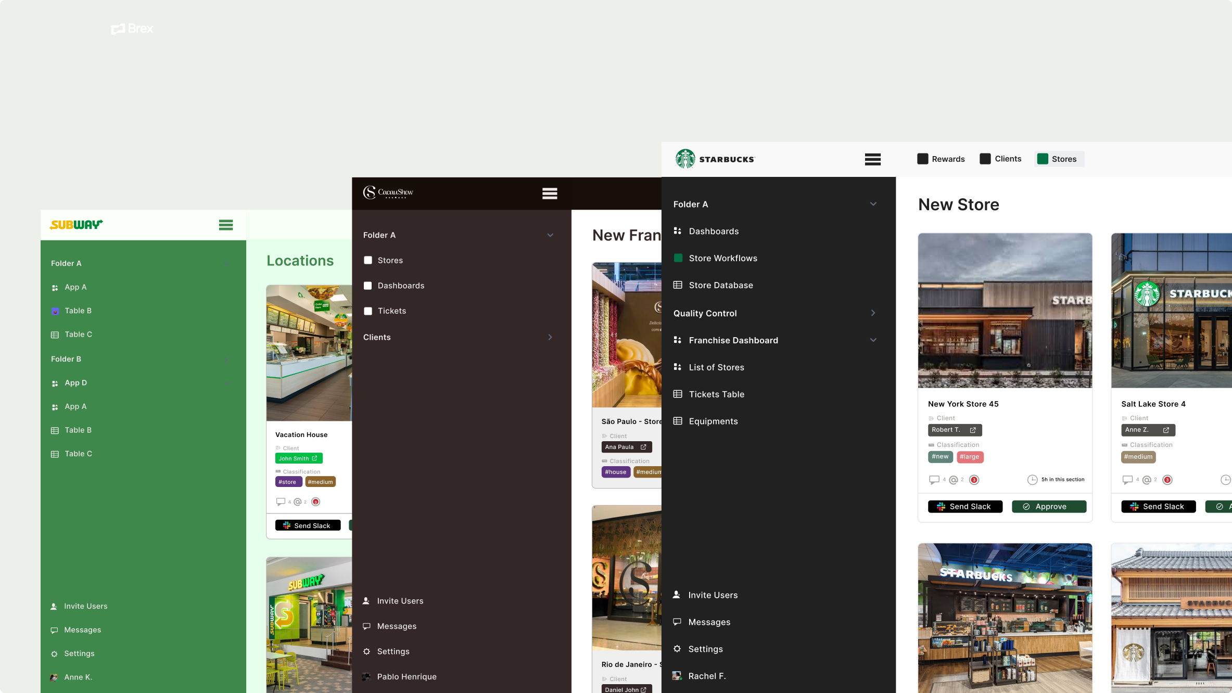Check the Dashboards checkbox in CacauShow sidebar
This screenshot has width=1232, height=693.
368,286
